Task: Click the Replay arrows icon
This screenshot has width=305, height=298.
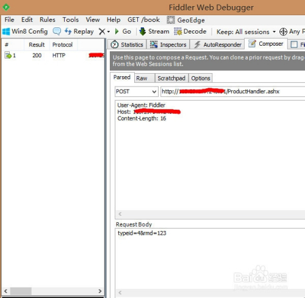Action: pyautogui.click(x=68, y=31)
